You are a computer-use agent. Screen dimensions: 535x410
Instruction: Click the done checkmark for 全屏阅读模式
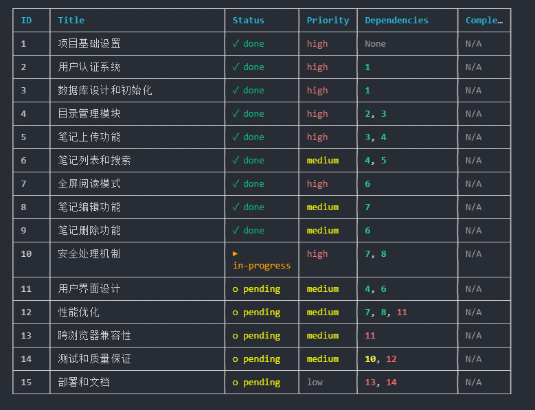click(236, 183)
